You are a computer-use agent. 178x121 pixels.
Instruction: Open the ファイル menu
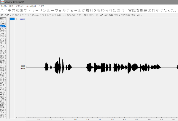tap(4, 6)
